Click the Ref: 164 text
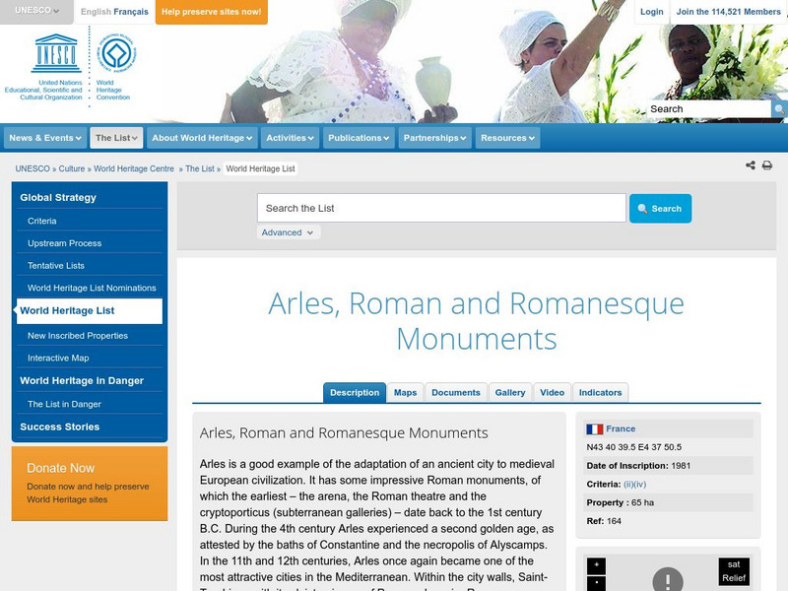The width and height of the screenshot is (788, 591). (604, 521)
